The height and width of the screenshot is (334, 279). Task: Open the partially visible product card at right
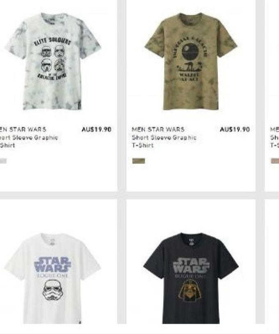point(272,96)
